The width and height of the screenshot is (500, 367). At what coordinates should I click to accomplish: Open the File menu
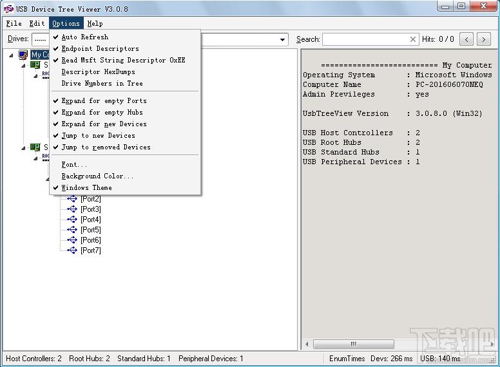click(x=14, y=23)
